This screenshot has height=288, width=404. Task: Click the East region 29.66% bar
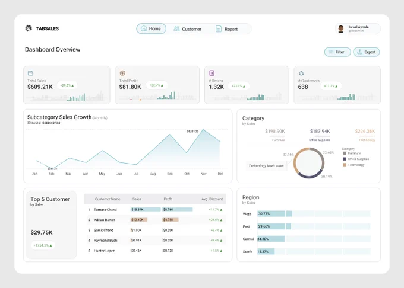(x=274, y=226)
